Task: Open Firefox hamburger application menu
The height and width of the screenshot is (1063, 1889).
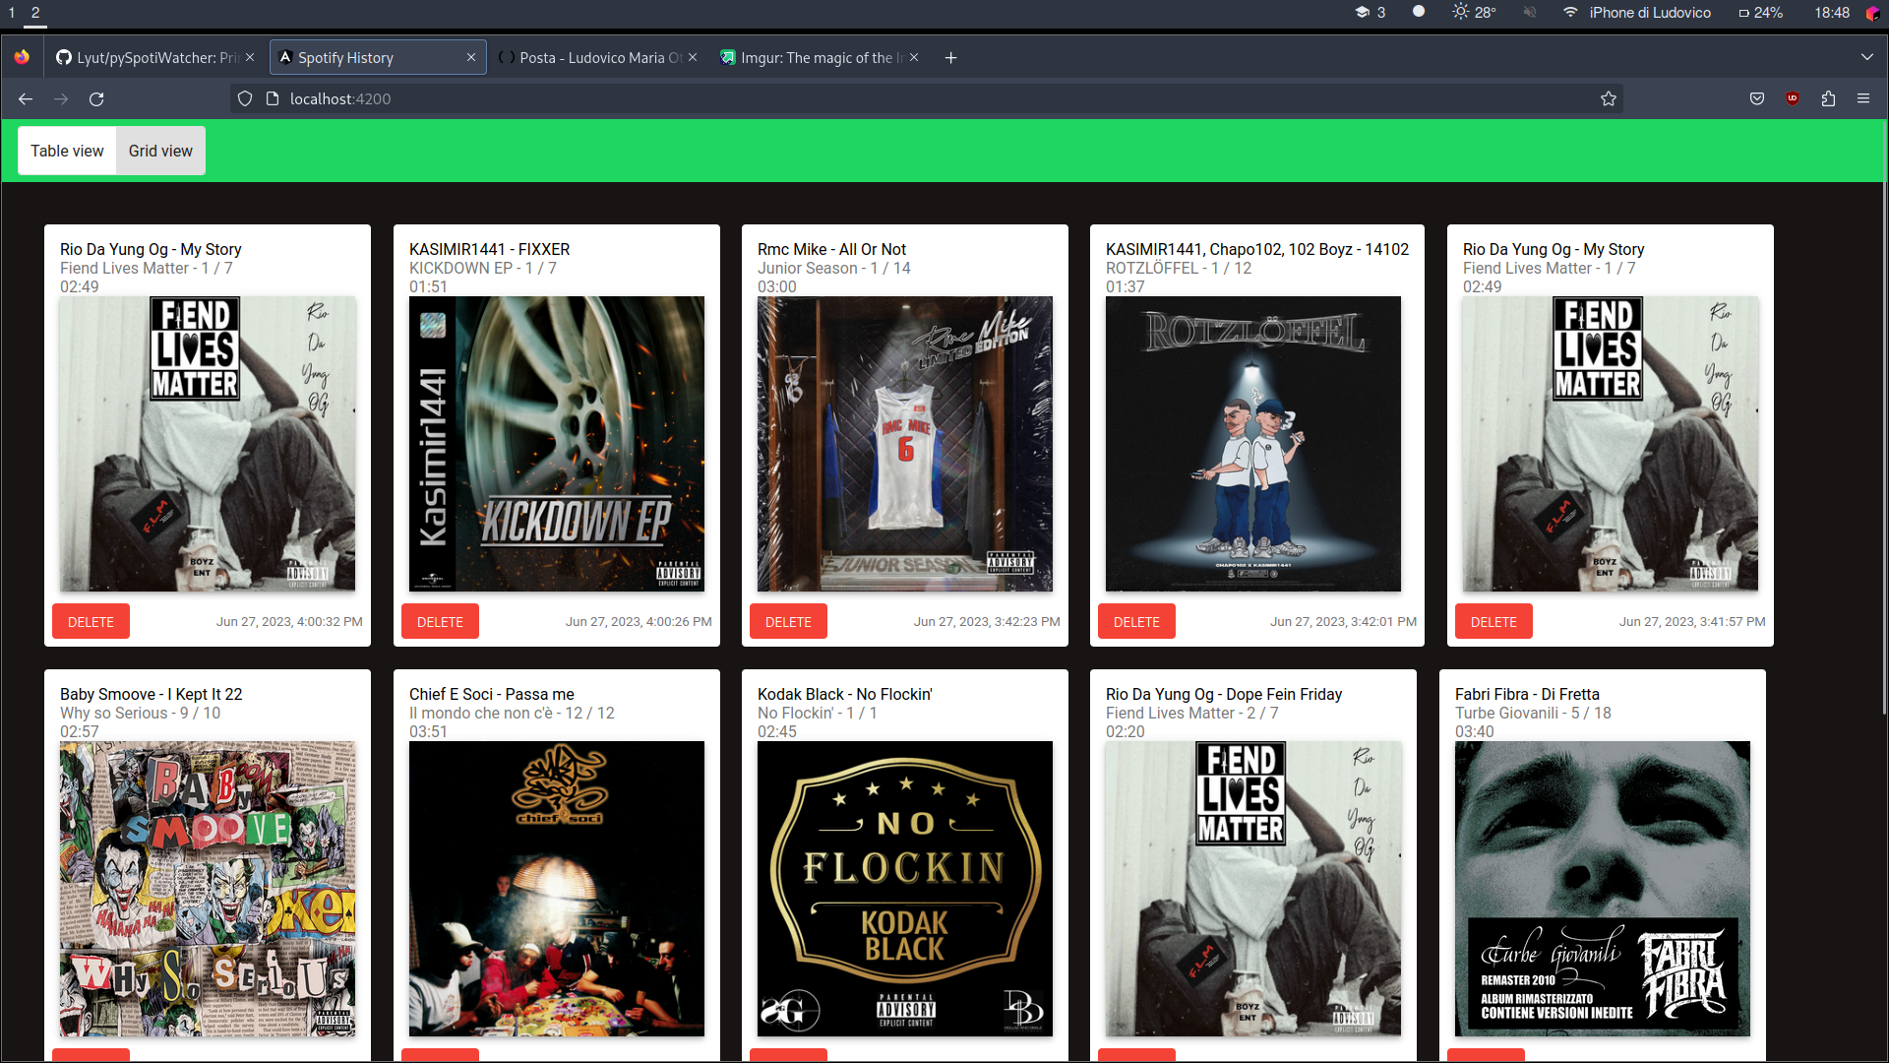Action: [1863, 99]
